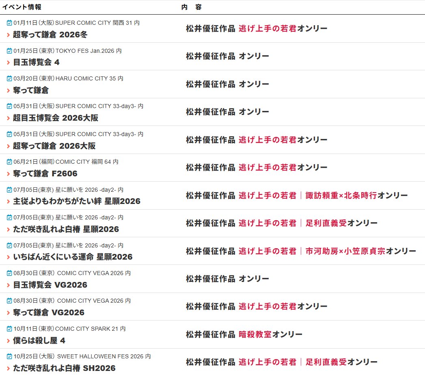
Task: Click content 暗殺教室オンリー
Action: [270, 334]
